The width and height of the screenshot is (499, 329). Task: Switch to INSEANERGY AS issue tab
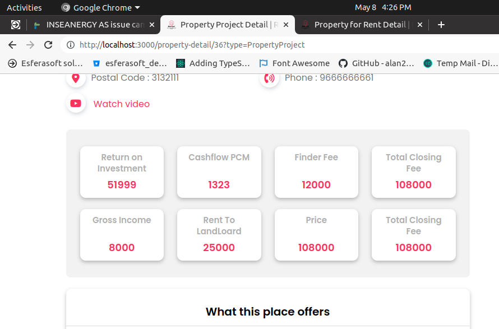click(x=90, y=25)
